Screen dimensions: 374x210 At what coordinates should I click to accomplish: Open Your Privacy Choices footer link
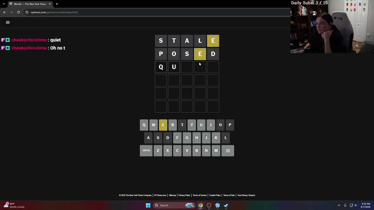click(246, 195)
